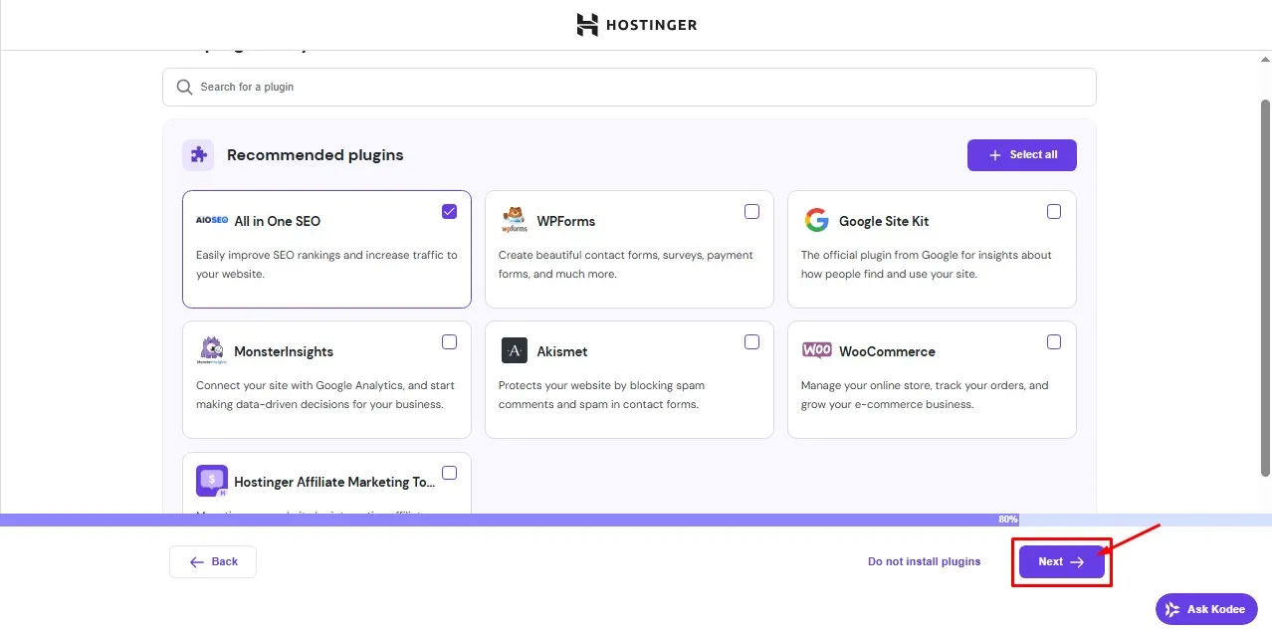Click the WooCommerce plugin icon
The width and height of the screenshot is (1272, 631).
(816, 350)
